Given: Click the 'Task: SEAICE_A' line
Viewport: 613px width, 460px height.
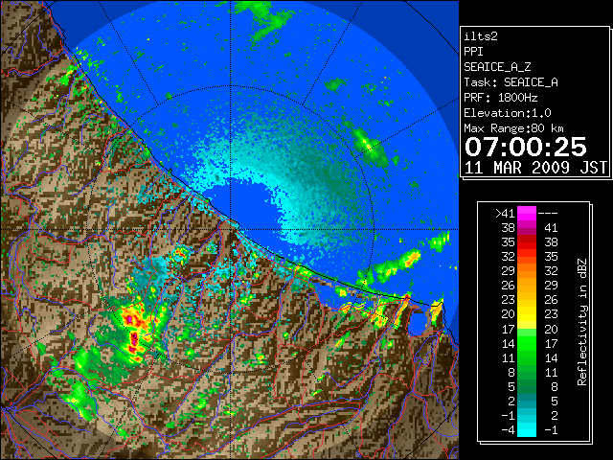Looking at the screenshot, I should pos(511,82).
